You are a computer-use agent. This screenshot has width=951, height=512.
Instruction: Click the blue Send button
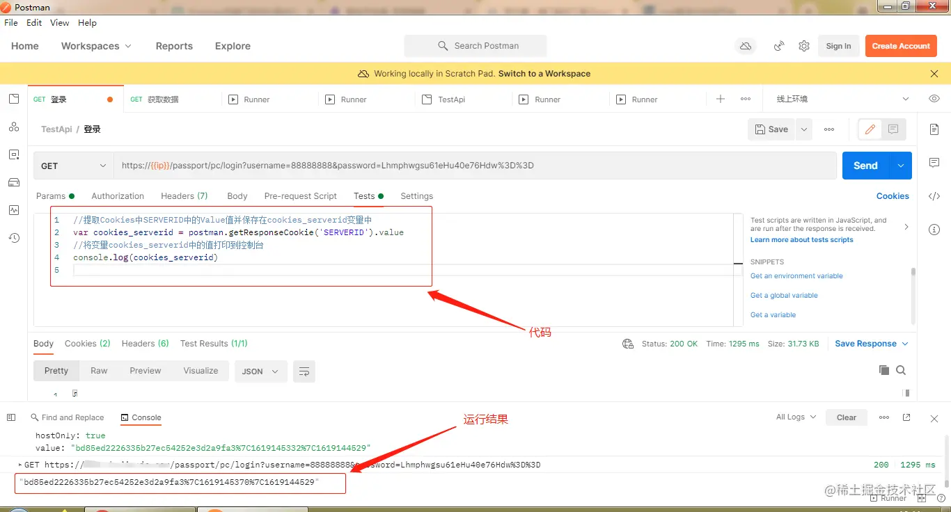click(x=865, y=166)
